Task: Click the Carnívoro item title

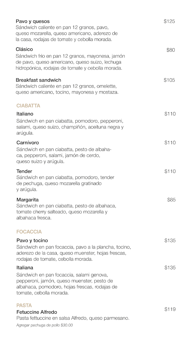Action: [28, 142]
